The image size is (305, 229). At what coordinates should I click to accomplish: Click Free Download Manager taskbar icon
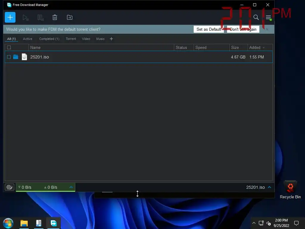(x=54, y=223)
